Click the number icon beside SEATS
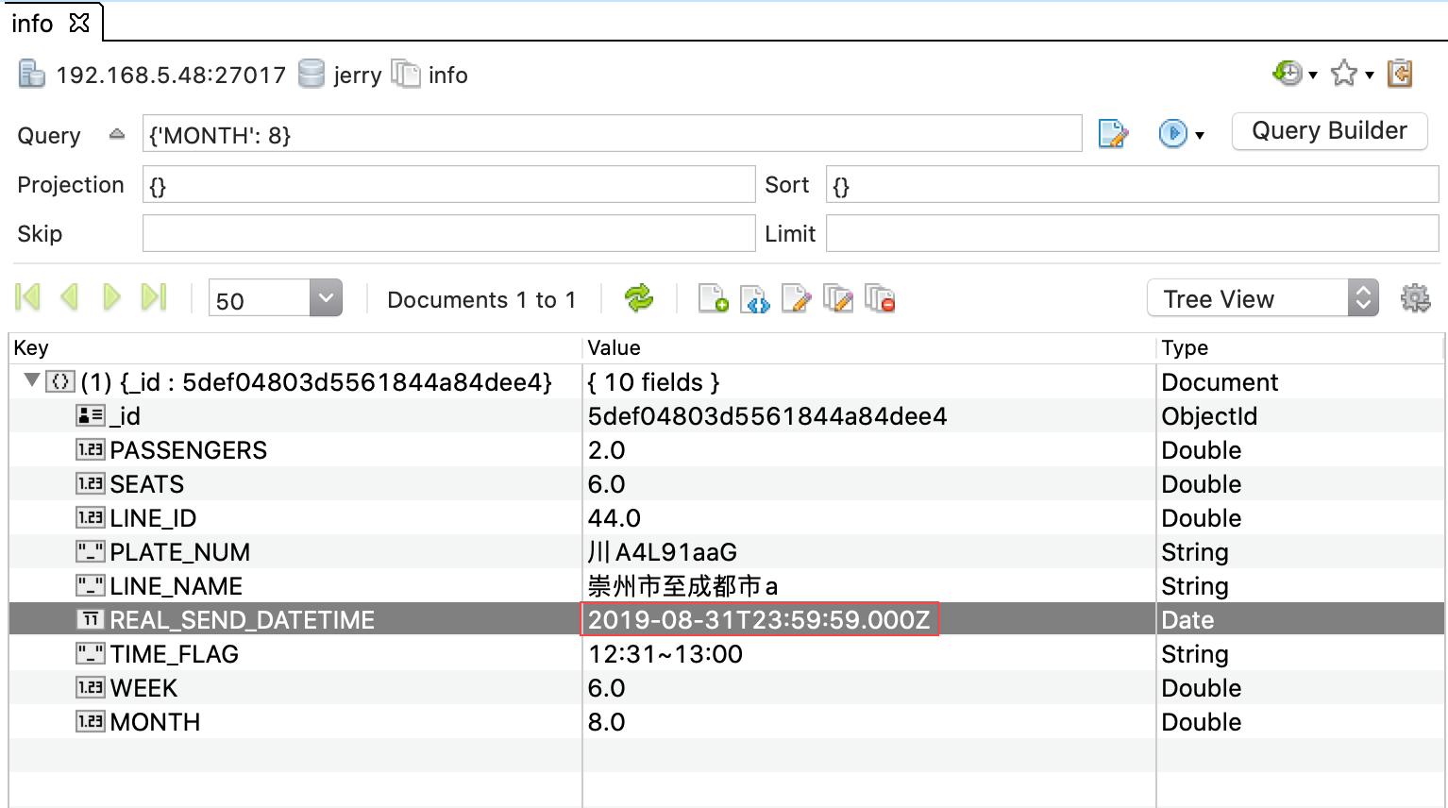1448x808 pixels. (91, 483)
